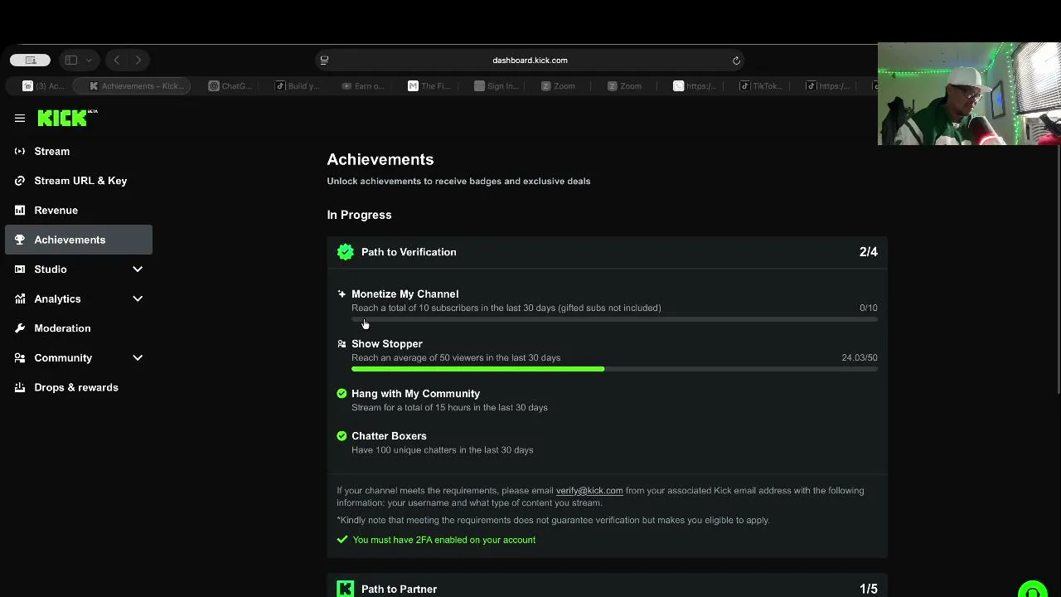1061x597 pixels.
Task: Click the browser sidebar toggle icon
Action: pos(71,60)
